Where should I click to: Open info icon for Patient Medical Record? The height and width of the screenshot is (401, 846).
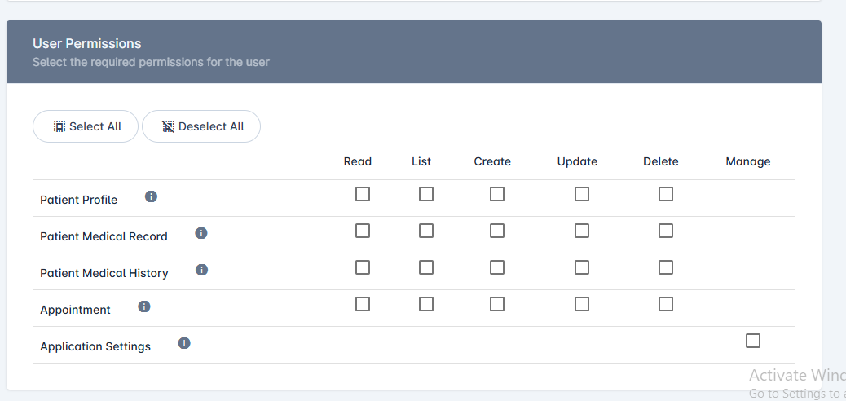click(x=201, y=233)
